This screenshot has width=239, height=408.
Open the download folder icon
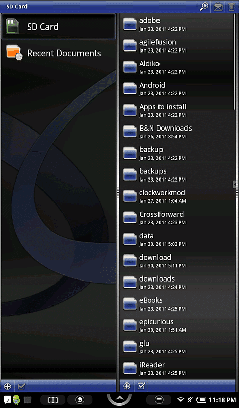(130, 261)
